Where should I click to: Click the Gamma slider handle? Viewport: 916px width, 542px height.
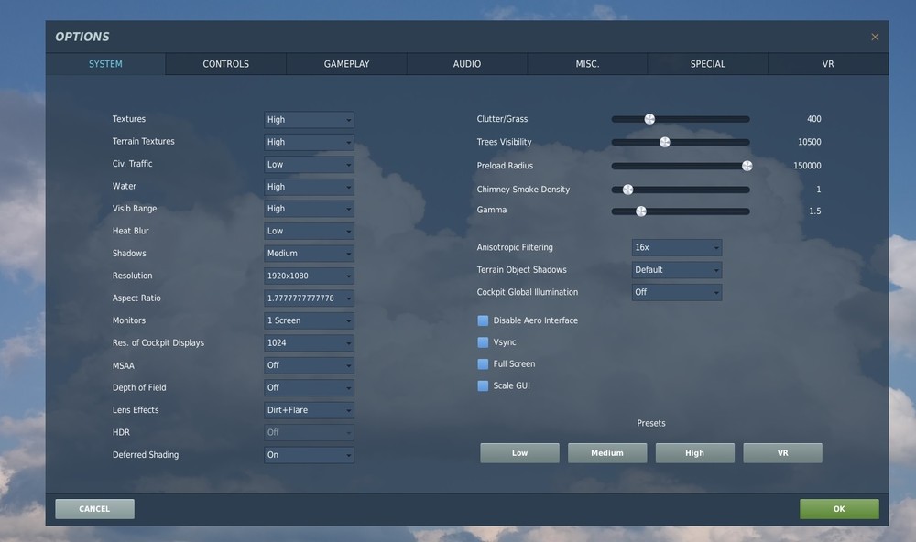pos(641,211)
